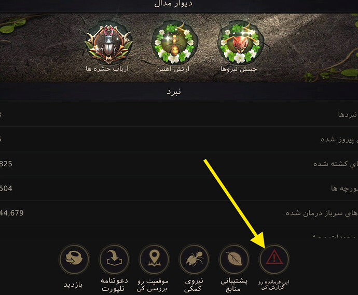The height and width of the screenshot is (295, 358).
Task: Click the دیوار مدال header at top
Action: tap(173, 4)
